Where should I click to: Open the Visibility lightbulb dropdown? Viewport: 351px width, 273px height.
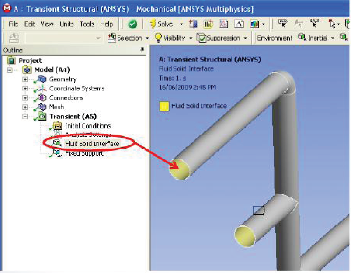[x=174, y=38]
